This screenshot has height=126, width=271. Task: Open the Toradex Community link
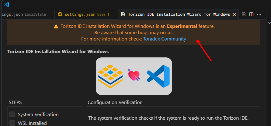165,39
